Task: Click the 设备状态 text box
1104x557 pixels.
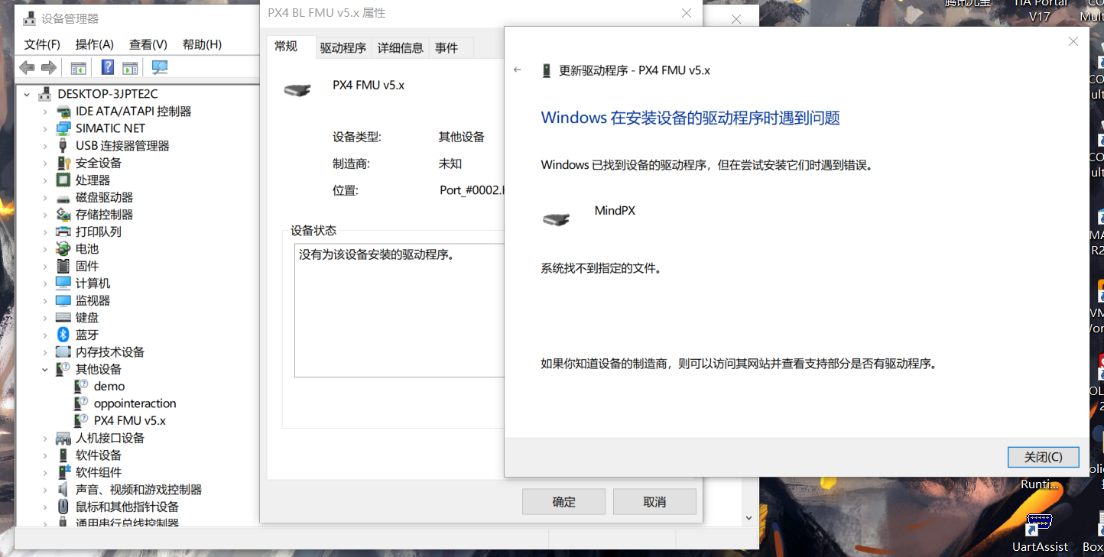Action: pyautogui.click(x=399, y=310)
